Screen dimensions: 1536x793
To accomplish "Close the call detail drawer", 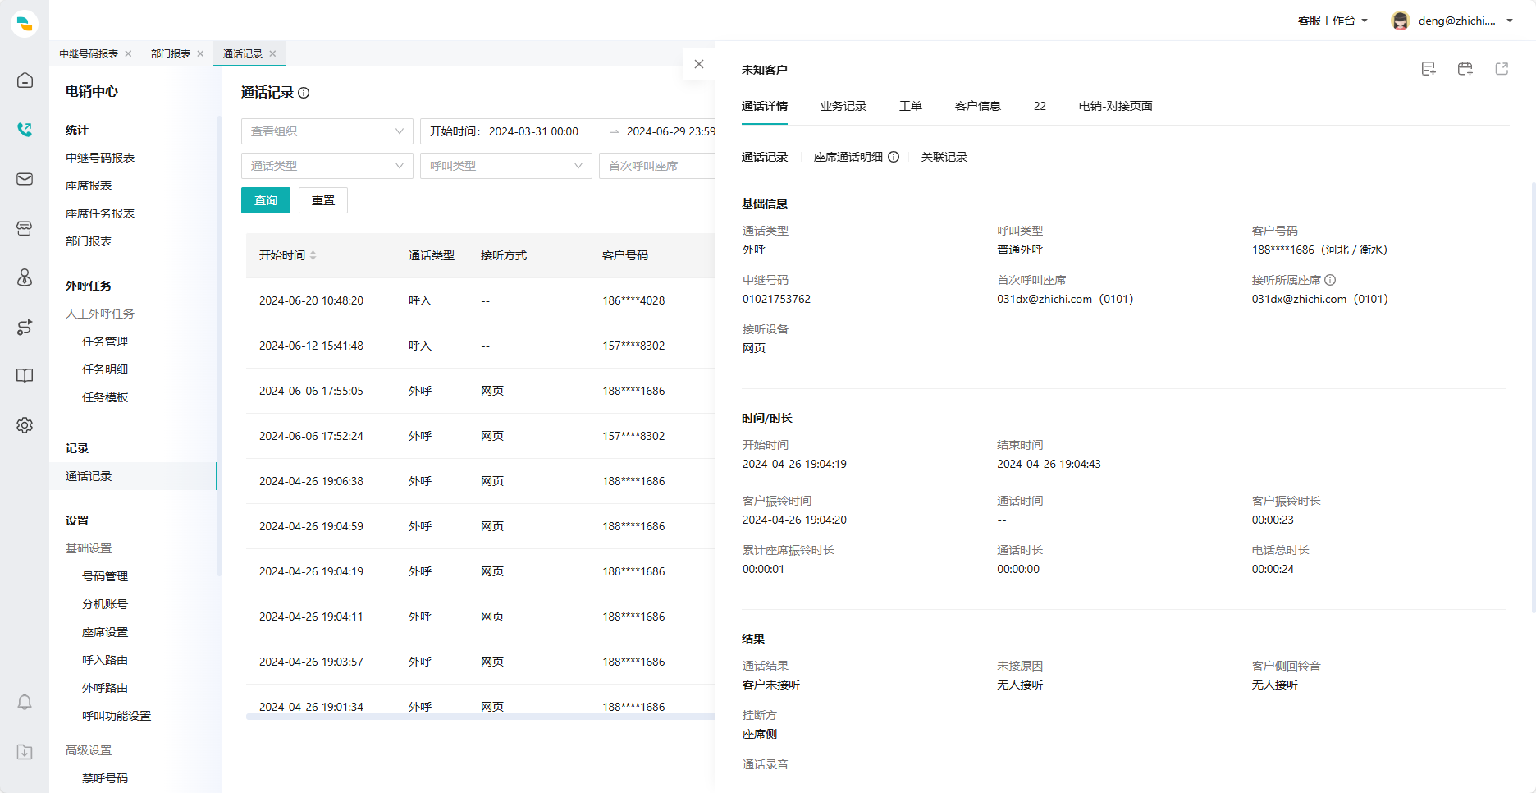I will click(x=699, y=64).
